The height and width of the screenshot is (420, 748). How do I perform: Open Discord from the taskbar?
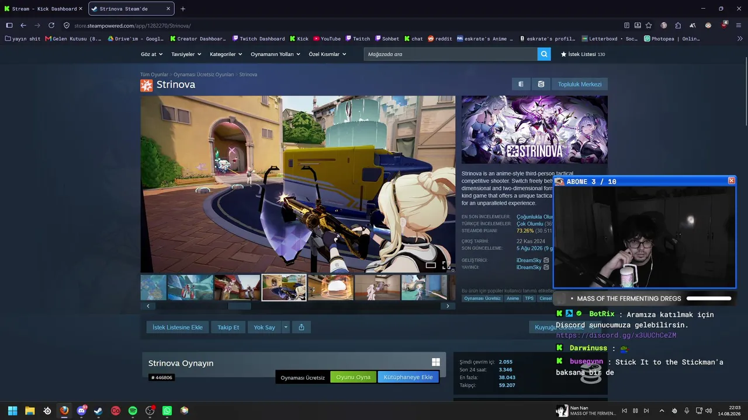[82, 411]
